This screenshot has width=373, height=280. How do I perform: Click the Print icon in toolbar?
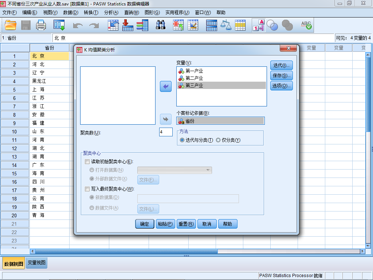coord(41,25)
